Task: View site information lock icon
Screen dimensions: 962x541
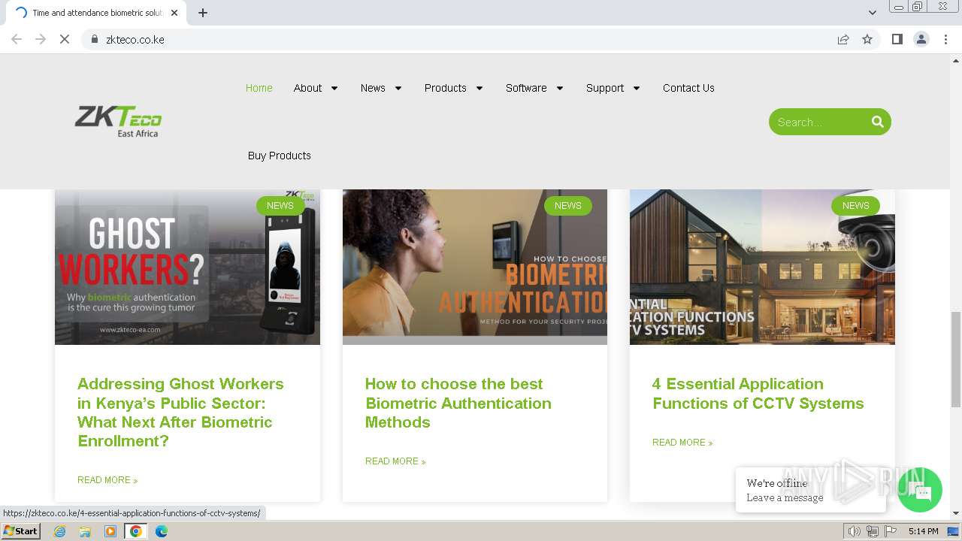Action: tap(94, 39)
